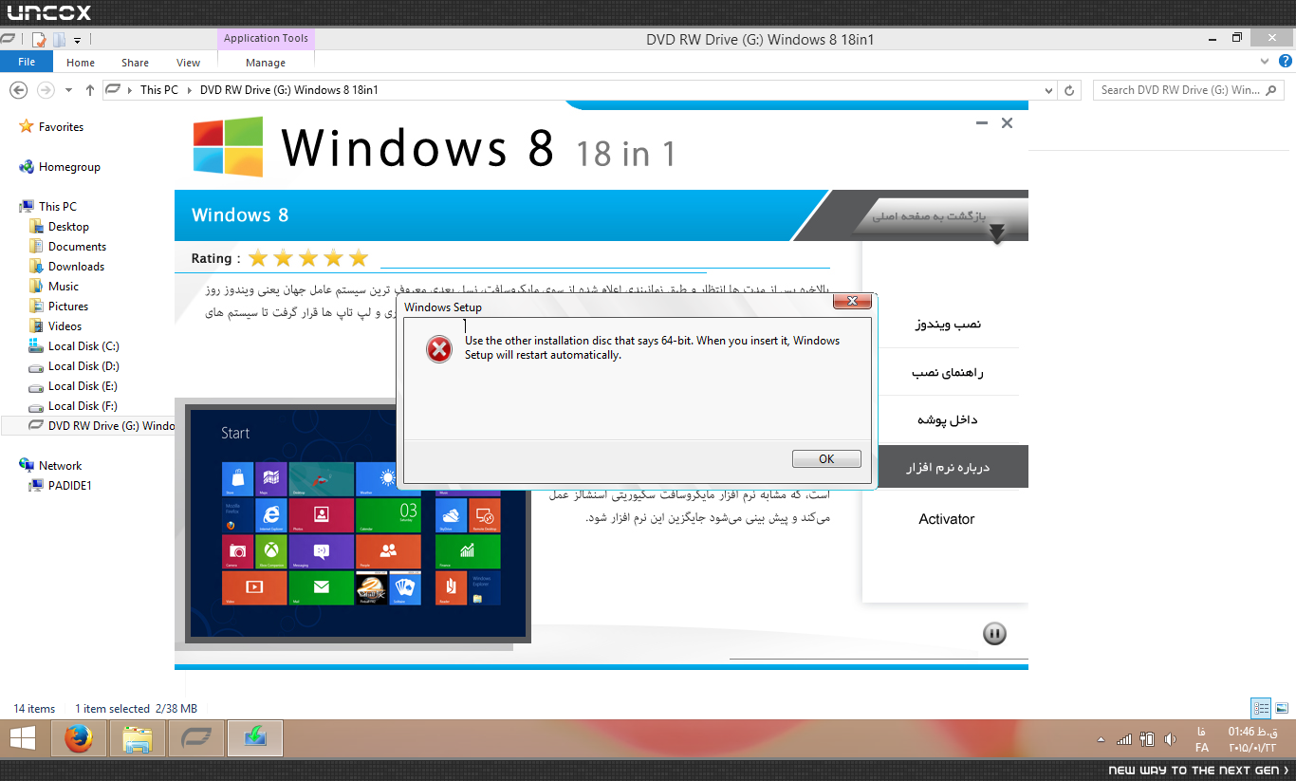Click the Back navigation arrow
The height and width of the screenshot is (781, 1296).
[x=18, y=90]
